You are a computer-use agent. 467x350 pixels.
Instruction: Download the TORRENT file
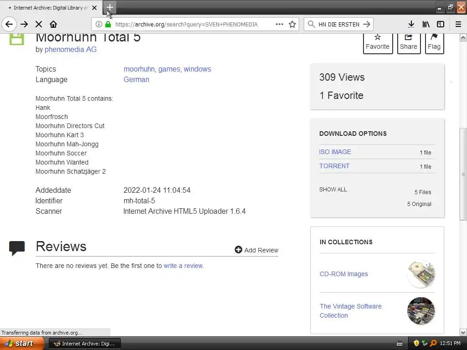(334, 166)
